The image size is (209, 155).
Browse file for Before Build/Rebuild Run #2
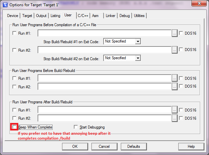pyautogui.click(x=175, y=86)
